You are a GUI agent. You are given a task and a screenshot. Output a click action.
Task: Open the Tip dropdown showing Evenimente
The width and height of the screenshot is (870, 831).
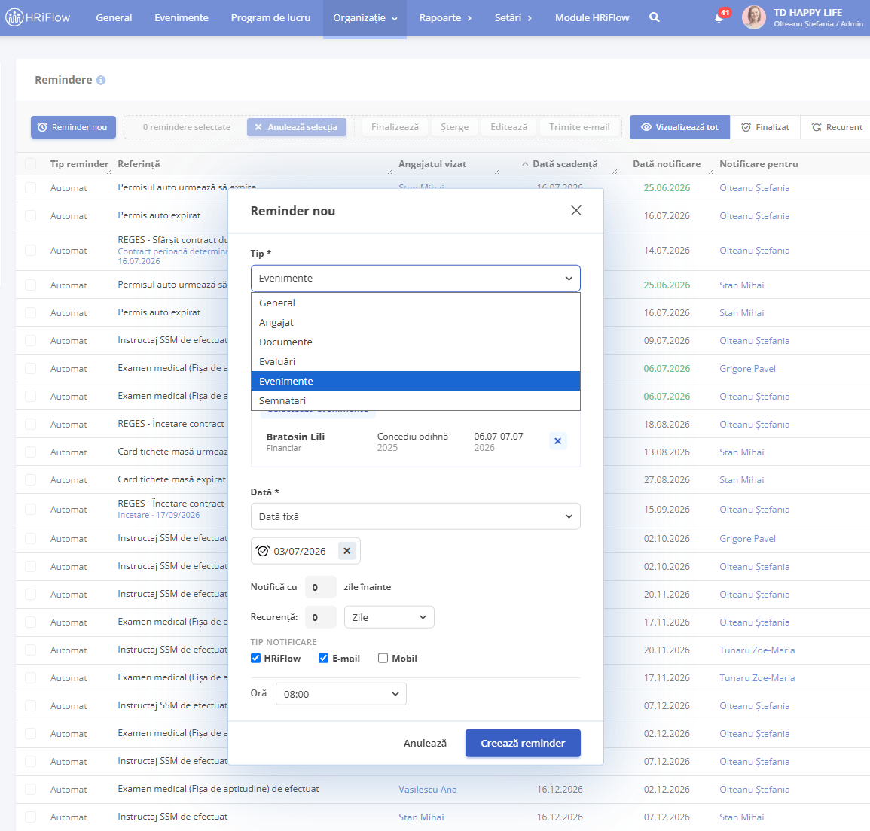[416, 279]
